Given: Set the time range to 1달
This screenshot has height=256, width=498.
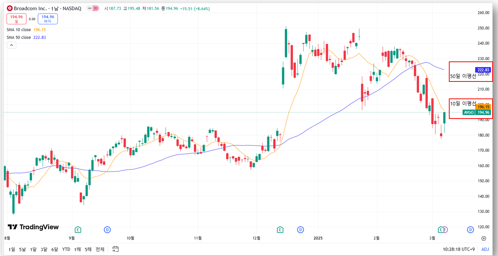Looking at the screenshot, I should [x=33, y=249].
